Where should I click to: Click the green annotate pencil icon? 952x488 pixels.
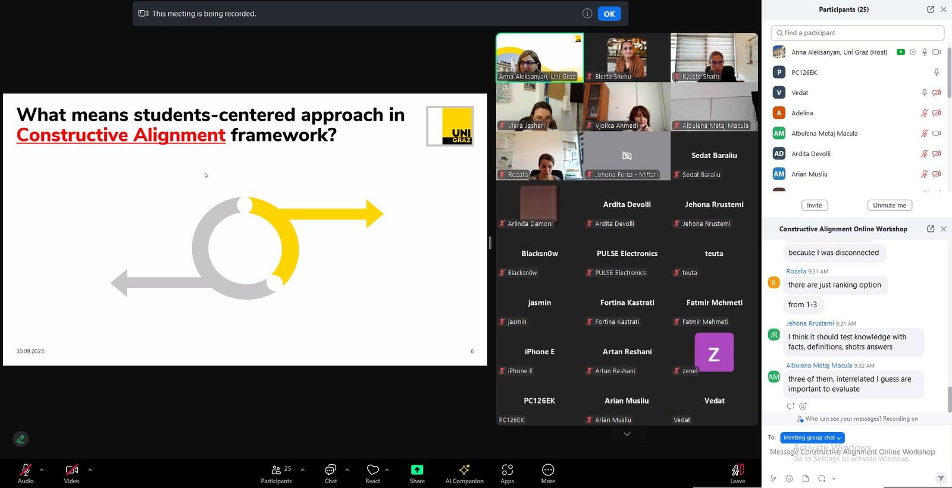pyautogui.click(x=21, y=439)
